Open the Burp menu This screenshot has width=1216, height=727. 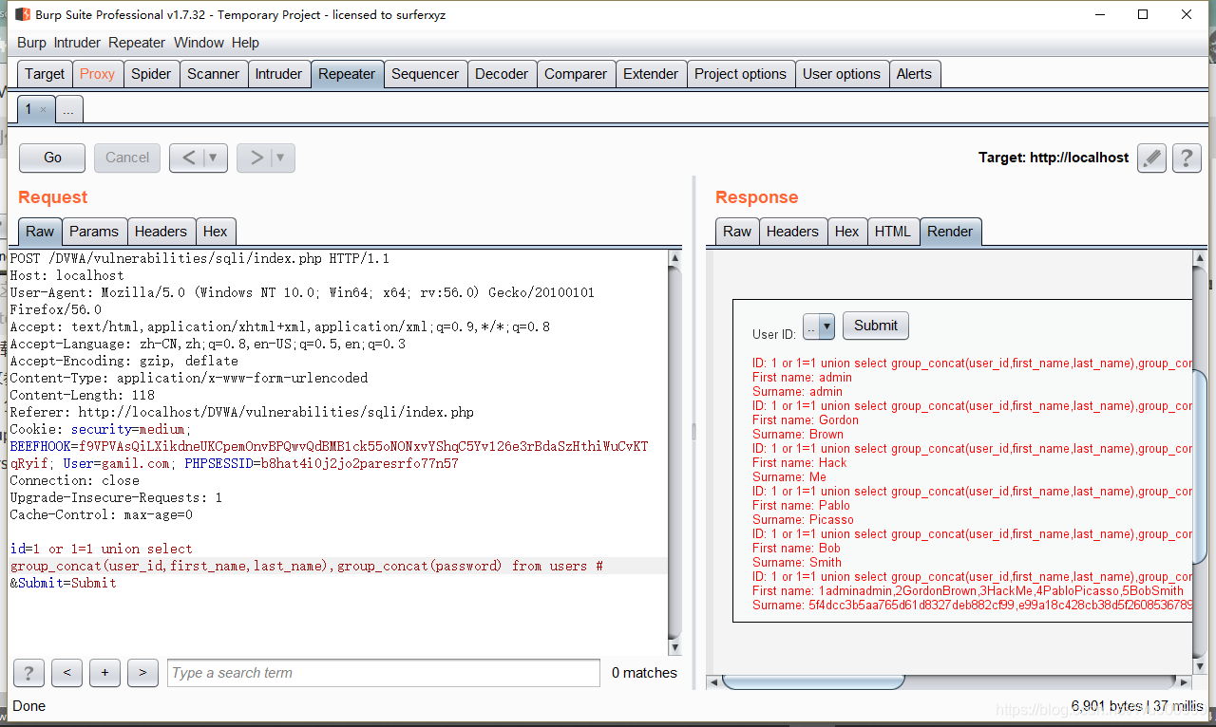click(31, 43)
